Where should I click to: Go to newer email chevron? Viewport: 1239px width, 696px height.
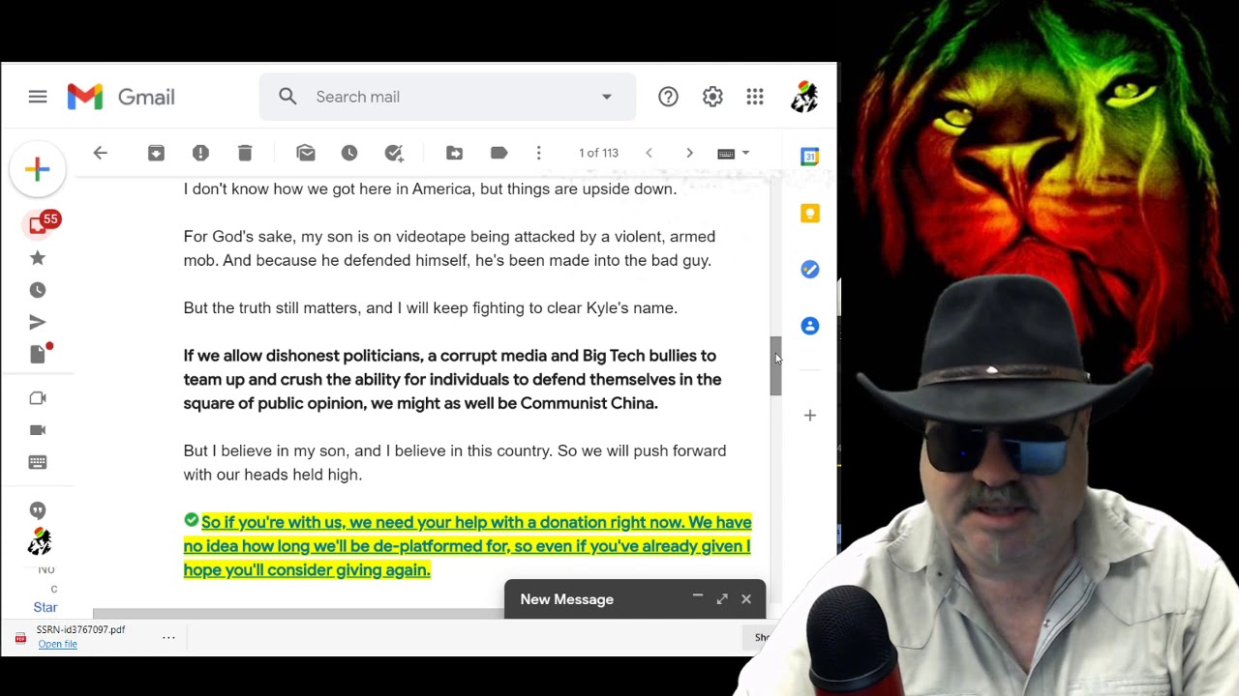point(649,153)
